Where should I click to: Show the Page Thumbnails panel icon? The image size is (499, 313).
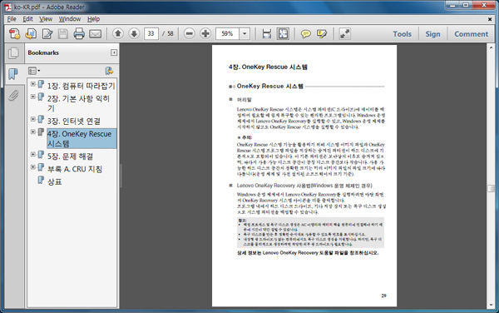coord(13,52)
